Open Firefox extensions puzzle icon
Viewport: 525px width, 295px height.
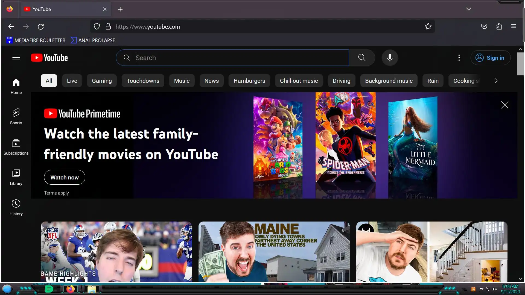(x=499, y=26)
